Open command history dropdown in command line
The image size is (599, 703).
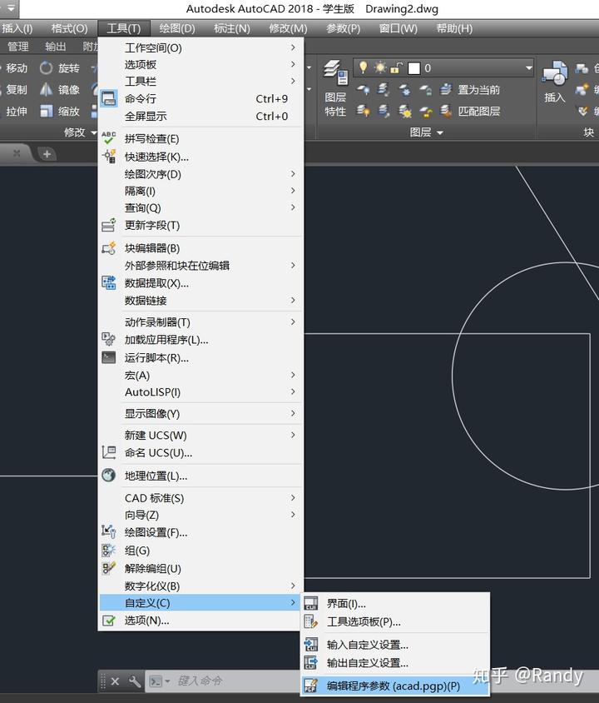click(x=167, y=681)
